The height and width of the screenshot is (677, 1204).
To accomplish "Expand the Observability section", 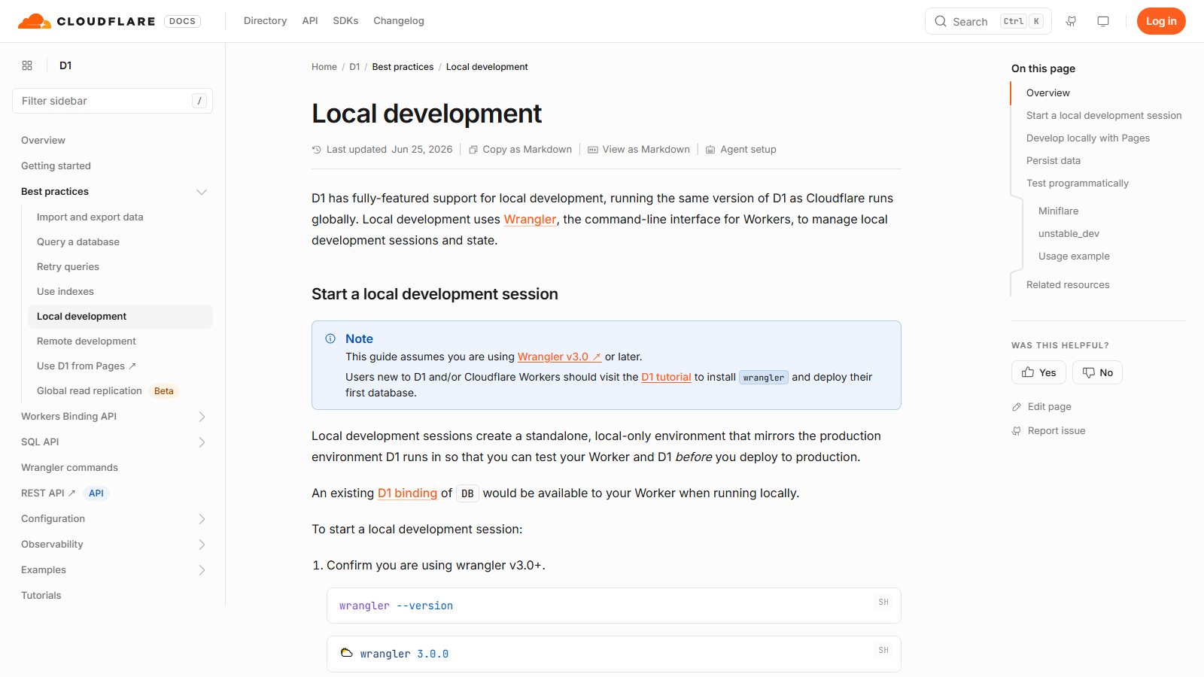I will click(202, 545).
